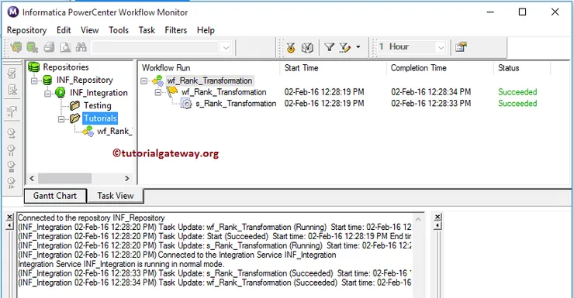Select the Tutorials folder in tree

100,118
